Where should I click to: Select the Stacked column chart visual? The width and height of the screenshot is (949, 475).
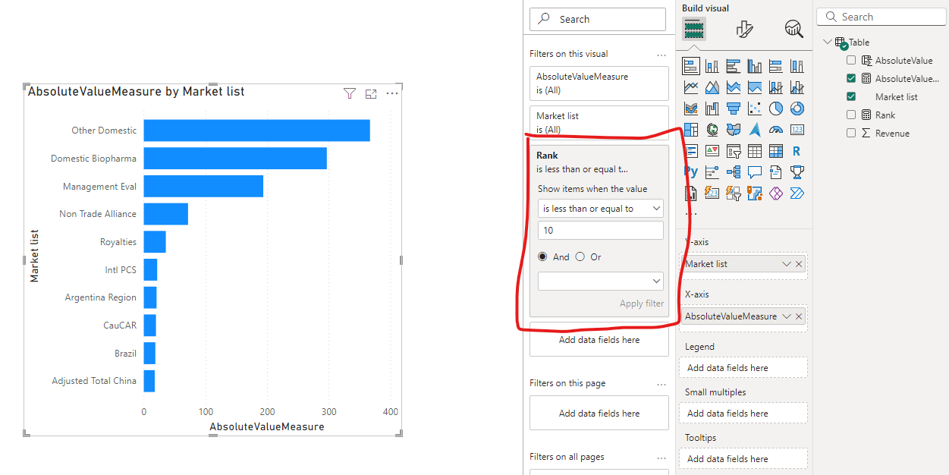pos(712,66)
